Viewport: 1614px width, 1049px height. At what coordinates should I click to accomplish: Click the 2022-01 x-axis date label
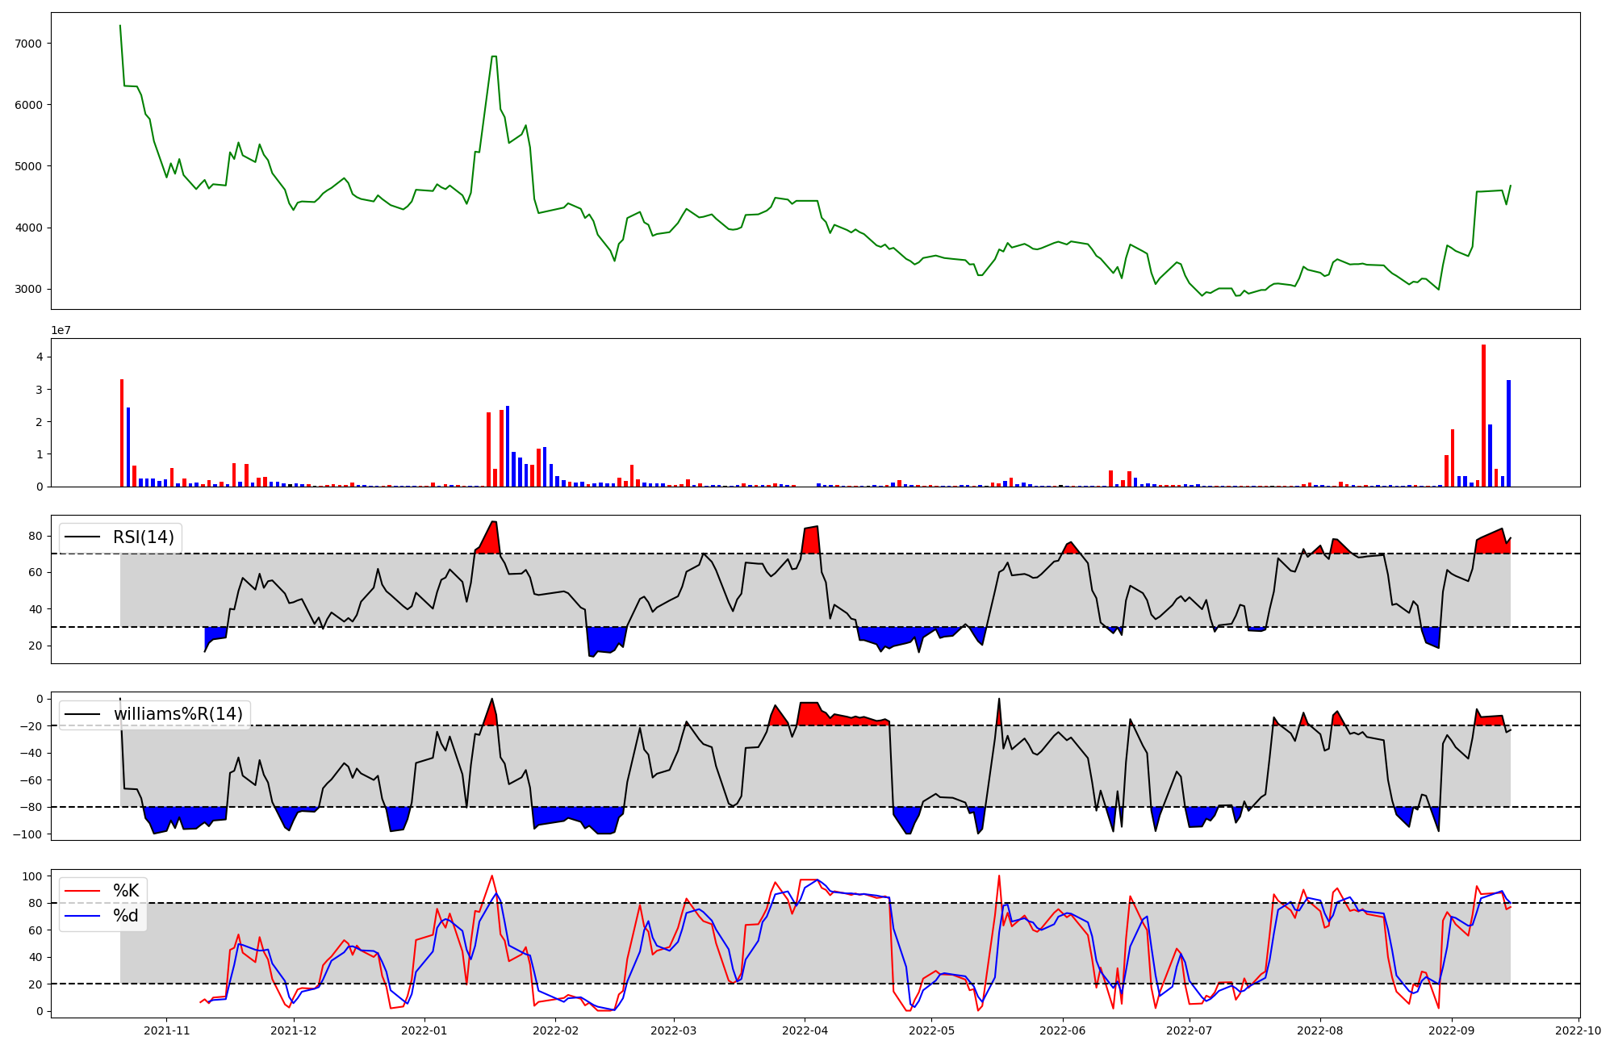[424, 1030]
